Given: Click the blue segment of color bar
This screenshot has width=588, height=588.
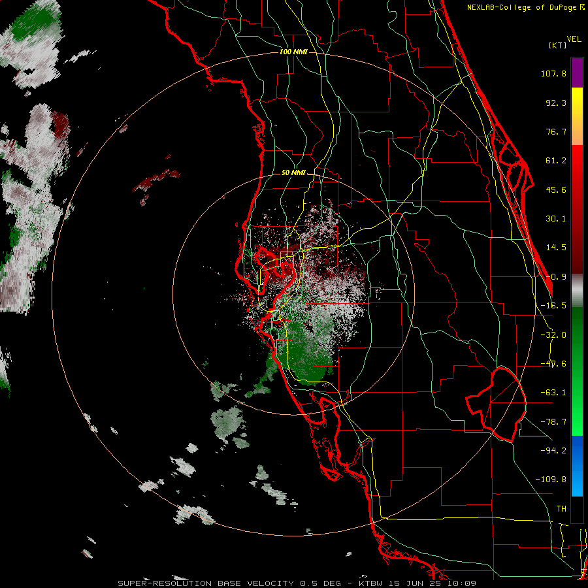Looking at the screenshot, I should [577, 466].
